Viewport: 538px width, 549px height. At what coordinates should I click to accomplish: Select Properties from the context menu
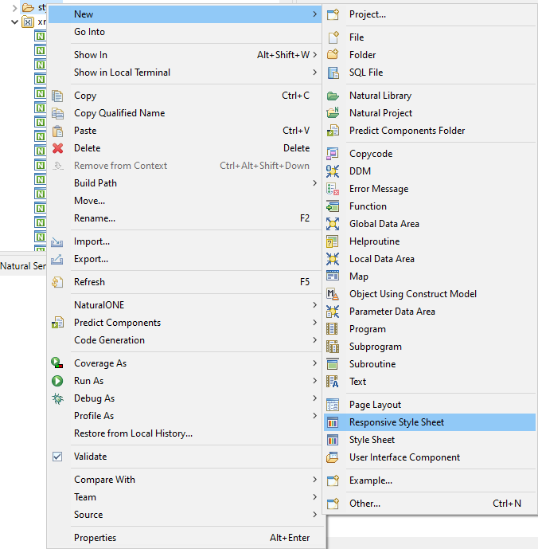tap(95, 538)
